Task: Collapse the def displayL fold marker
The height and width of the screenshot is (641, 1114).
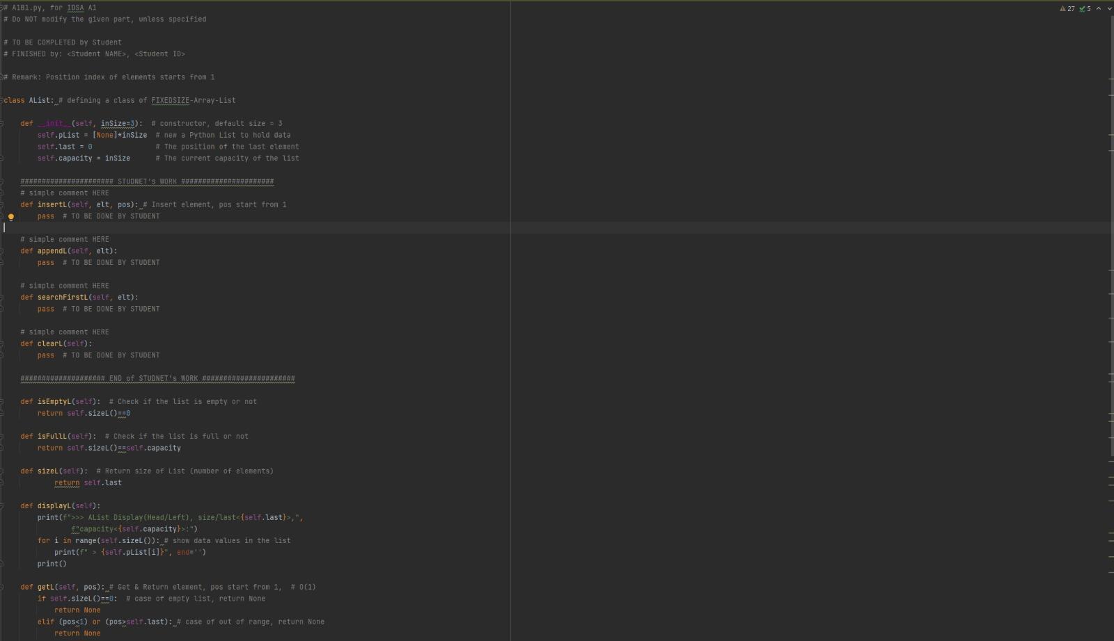Action: pyautogui.click(x=2, y=506)
